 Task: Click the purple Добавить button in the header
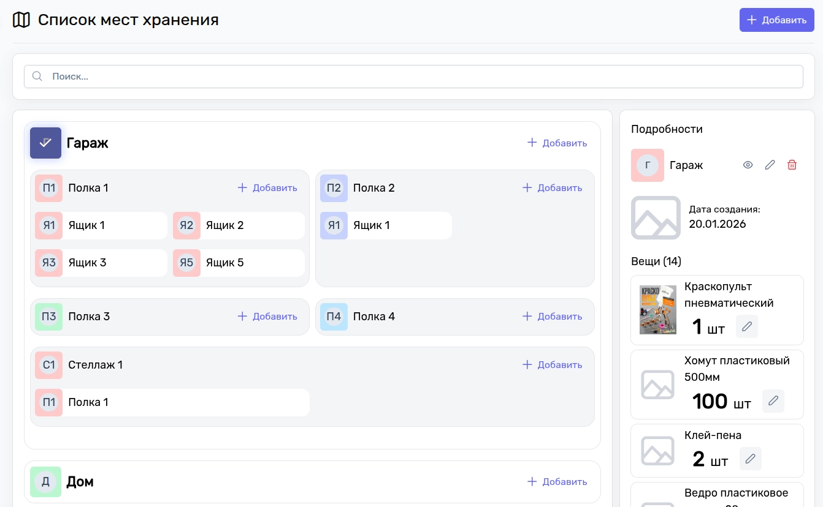coord(776,20)
